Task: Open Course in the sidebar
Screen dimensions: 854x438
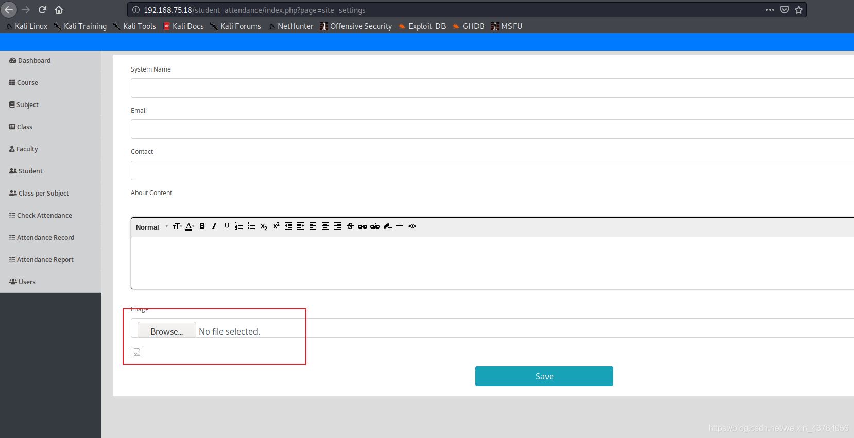Action: coord(24,82)
